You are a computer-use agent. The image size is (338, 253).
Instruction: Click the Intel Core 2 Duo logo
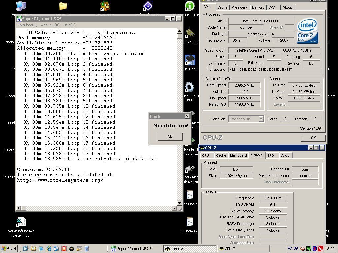[307, 31]
